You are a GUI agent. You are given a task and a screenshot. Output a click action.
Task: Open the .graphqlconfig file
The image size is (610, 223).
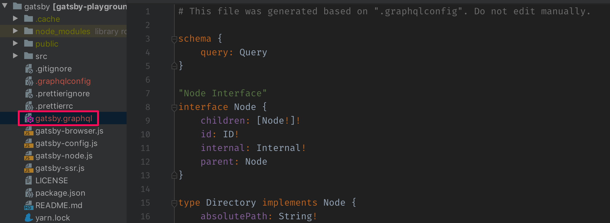(63, 81)
